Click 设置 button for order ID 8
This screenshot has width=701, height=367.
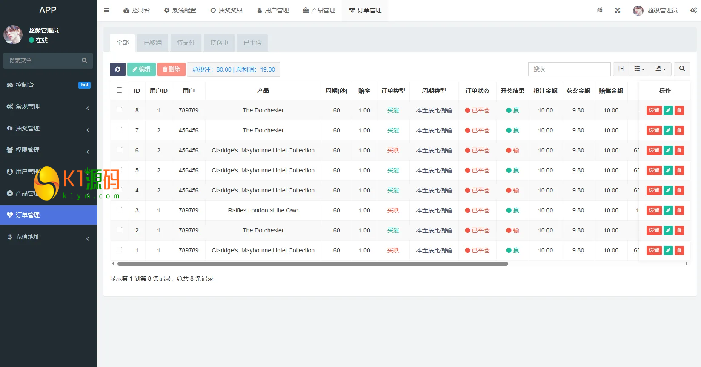pyautogui.click(x=654, y=110)
